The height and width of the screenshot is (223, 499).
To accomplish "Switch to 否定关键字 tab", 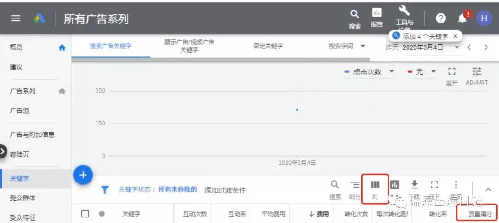I will (268, 46).
